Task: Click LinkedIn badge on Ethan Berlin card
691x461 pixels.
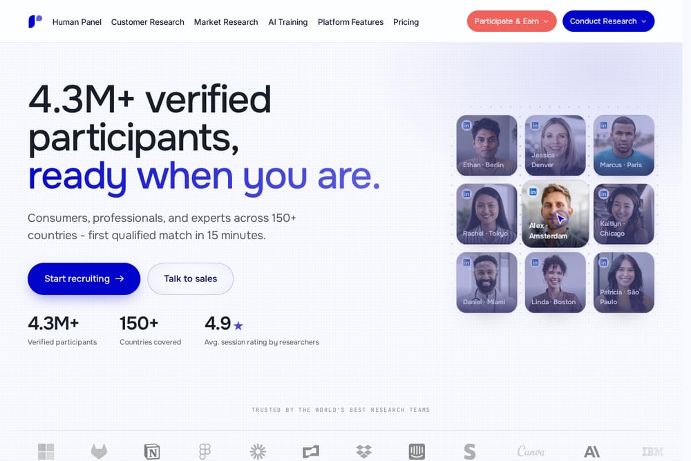Action: [466, 125]
